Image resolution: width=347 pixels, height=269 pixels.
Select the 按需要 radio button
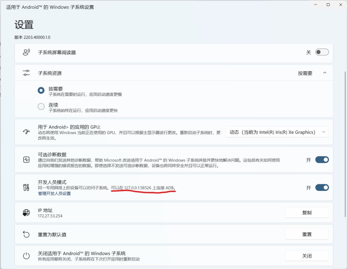pos(41,90)
